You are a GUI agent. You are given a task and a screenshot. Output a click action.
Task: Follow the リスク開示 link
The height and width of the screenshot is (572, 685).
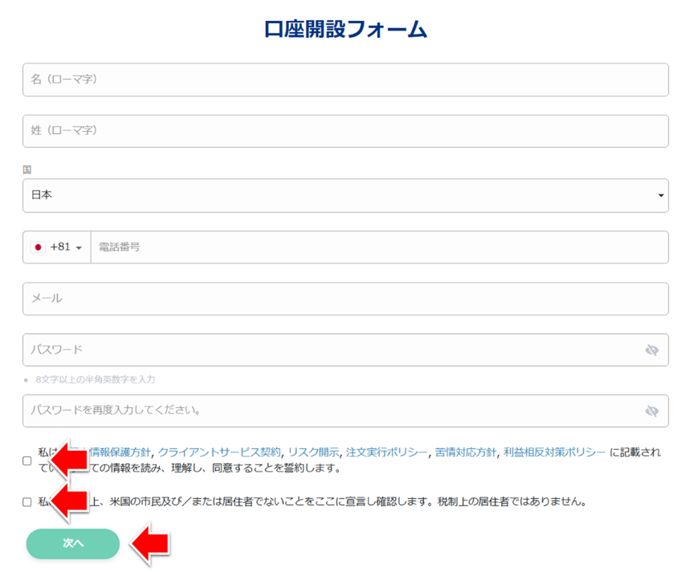[313, 452]
